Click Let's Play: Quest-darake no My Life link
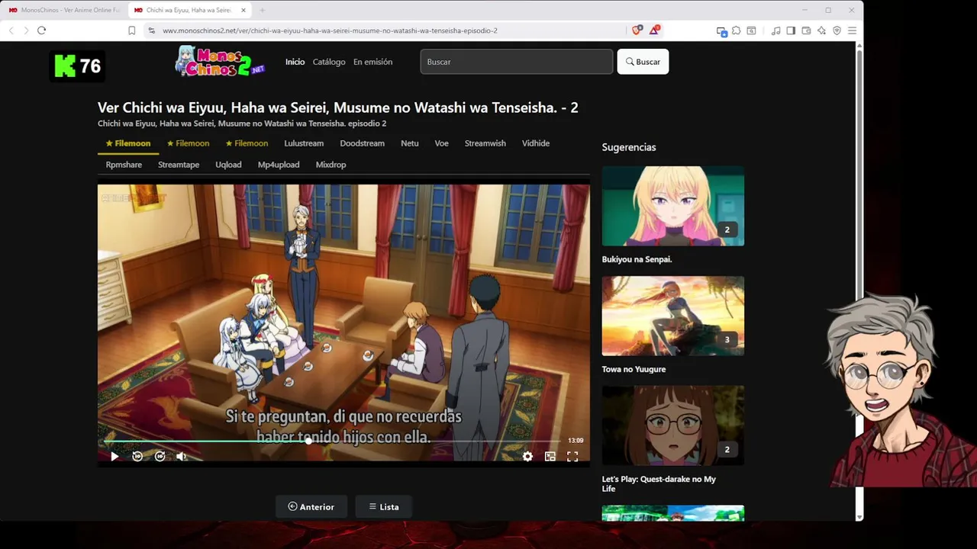Image resolution: width=977 pixels, height=549 pixels. pos(659,483)
